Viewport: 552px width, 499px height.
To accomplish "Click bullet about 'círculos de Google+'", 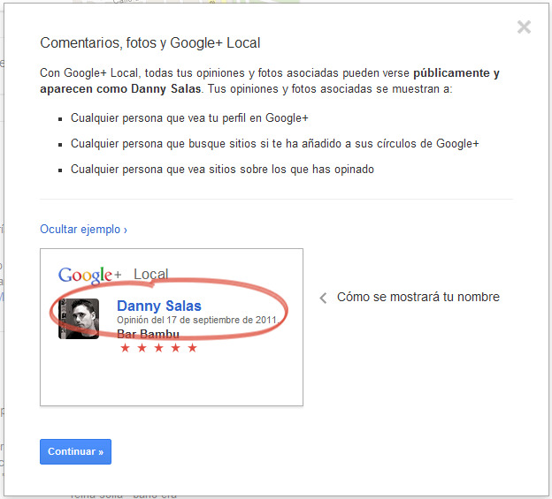I will tap(274, 144).
